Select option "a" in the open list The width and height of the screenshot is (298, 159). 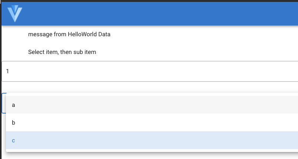(x=152, y=105)
